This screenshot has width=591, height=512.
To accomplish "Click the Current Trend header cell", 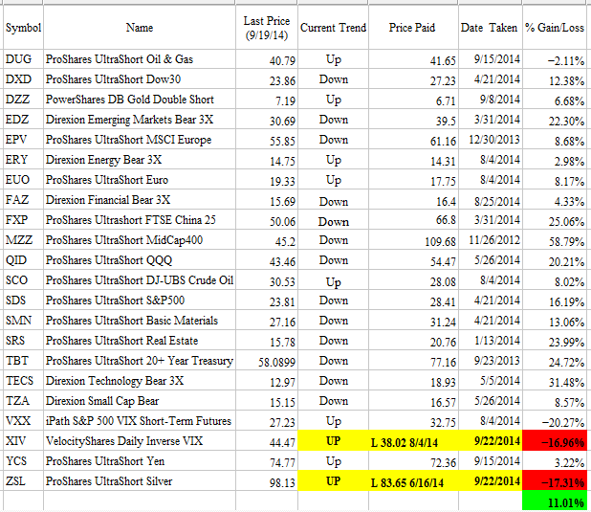I will click(x=333, y=27).
